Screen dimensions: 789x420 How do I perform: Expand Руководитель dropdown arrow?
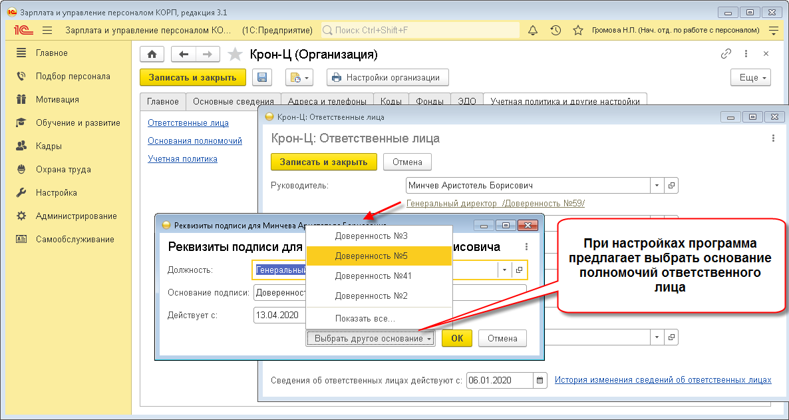(657, 185)
